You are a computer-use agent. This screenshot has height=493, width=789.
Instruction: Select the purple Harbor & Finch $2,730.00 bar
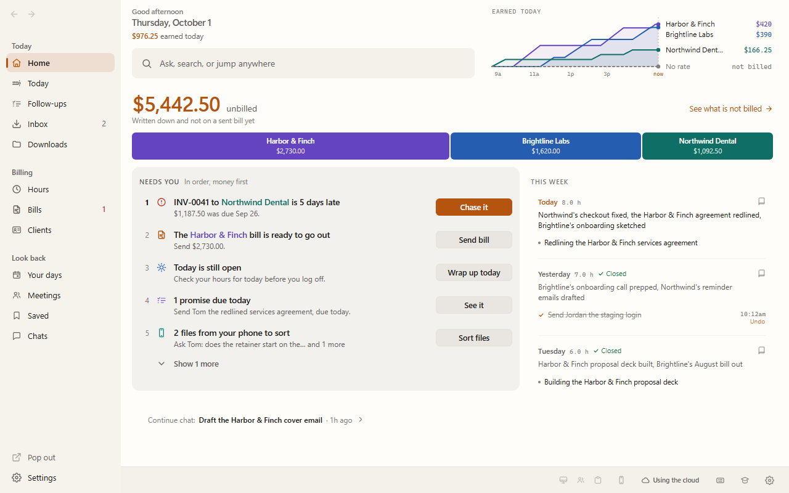(290, 145)
